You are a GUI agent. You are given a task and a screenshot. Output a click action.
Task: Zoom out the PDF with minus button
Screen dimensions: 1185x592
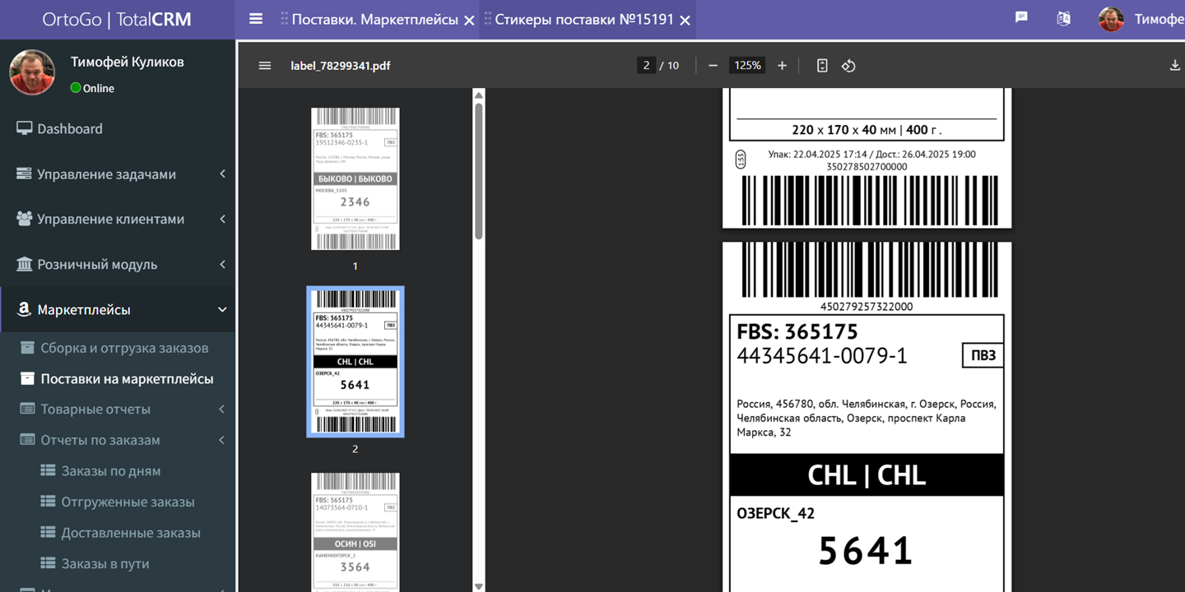click(713, 66)
